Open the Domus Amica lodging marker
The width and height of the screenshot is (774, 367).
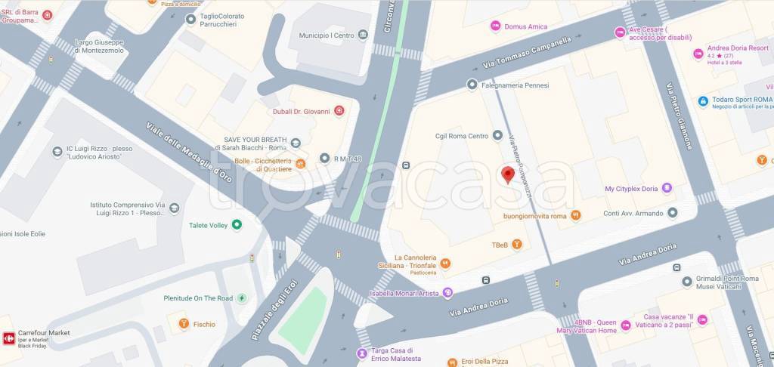[496, 26]
